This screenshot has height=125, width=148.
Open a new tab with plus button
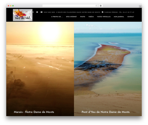tap(140, 7)
